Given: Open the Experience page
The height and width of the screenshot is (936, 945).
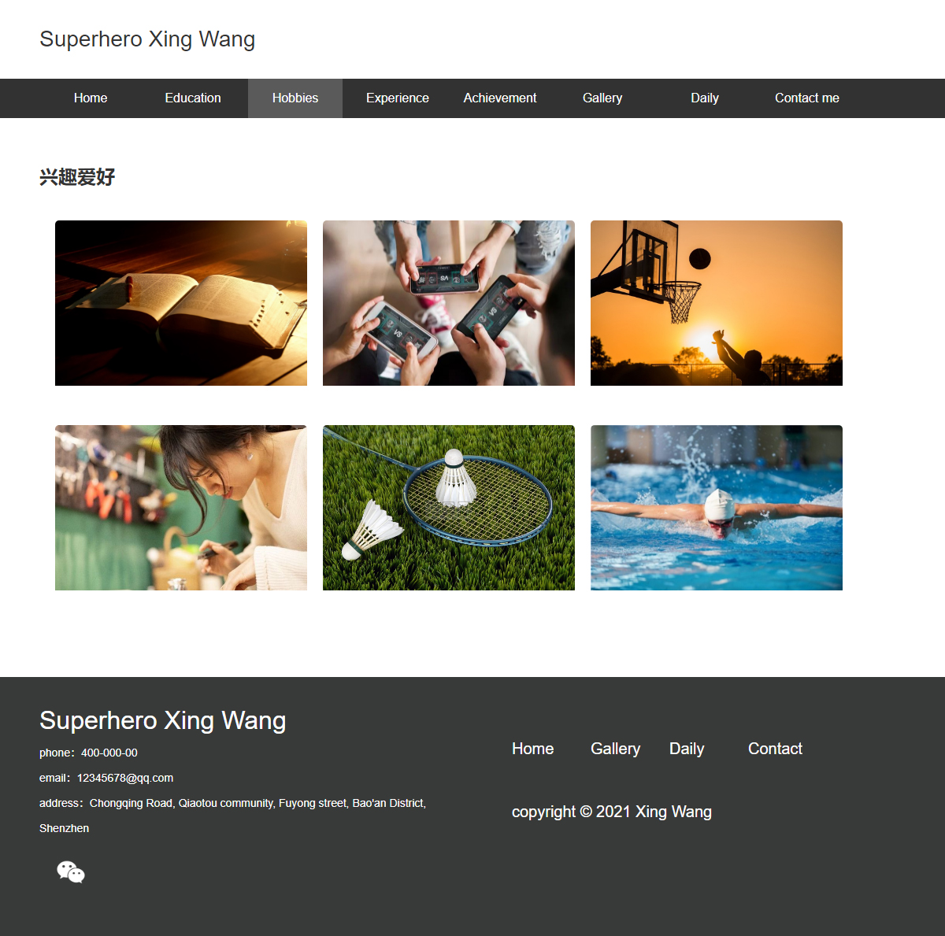Looking at the screenshot, I should [398, 98].
